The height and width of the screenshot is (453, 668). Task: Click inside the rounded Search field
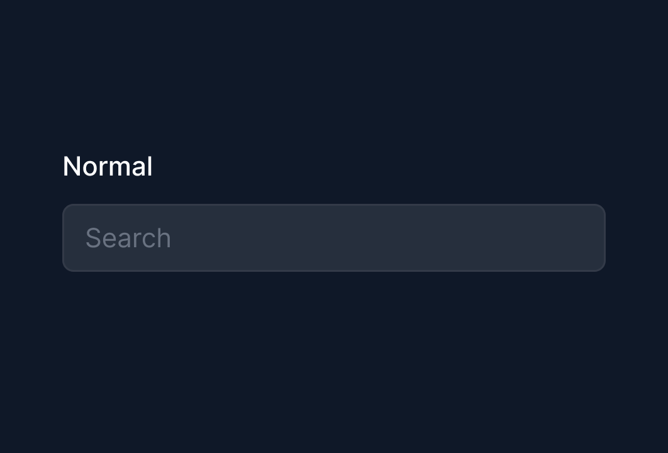pos(333,238)
